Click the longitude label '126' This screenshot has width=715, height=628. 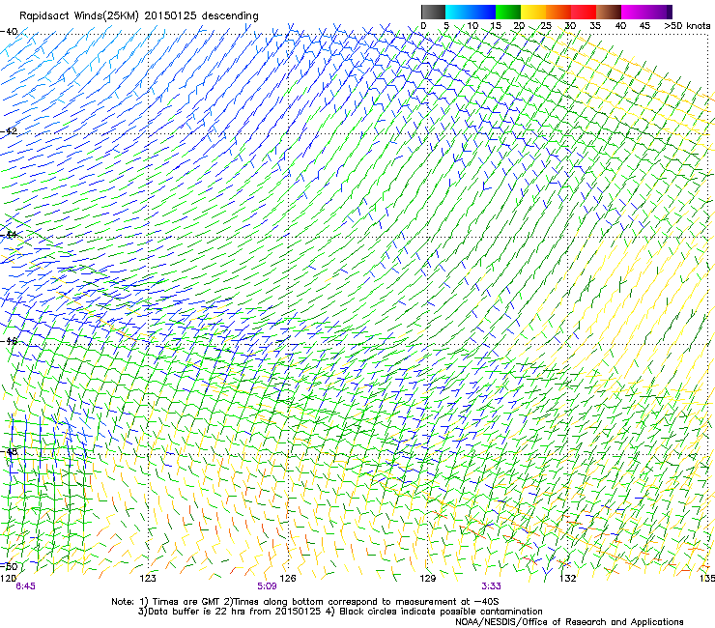point(288,579)
